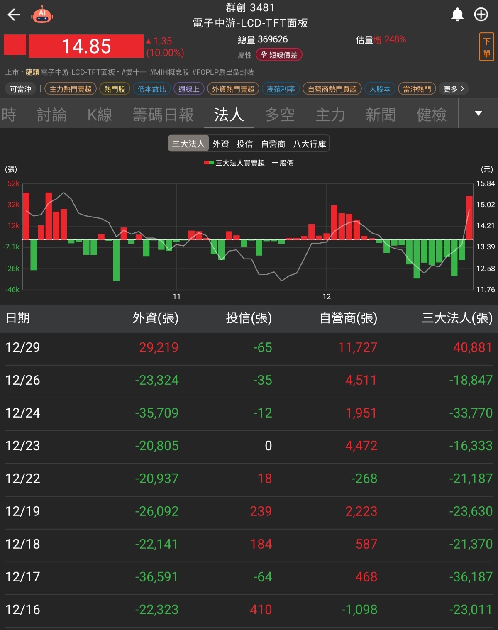
Task: Toggle the 三大法人買賣超 legend swatch
Action: pyautogui.click(x=209, y=163)
